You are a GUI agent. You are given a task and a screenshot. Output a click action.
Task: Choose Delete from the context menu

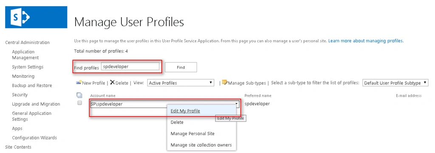tap(177, 122)
